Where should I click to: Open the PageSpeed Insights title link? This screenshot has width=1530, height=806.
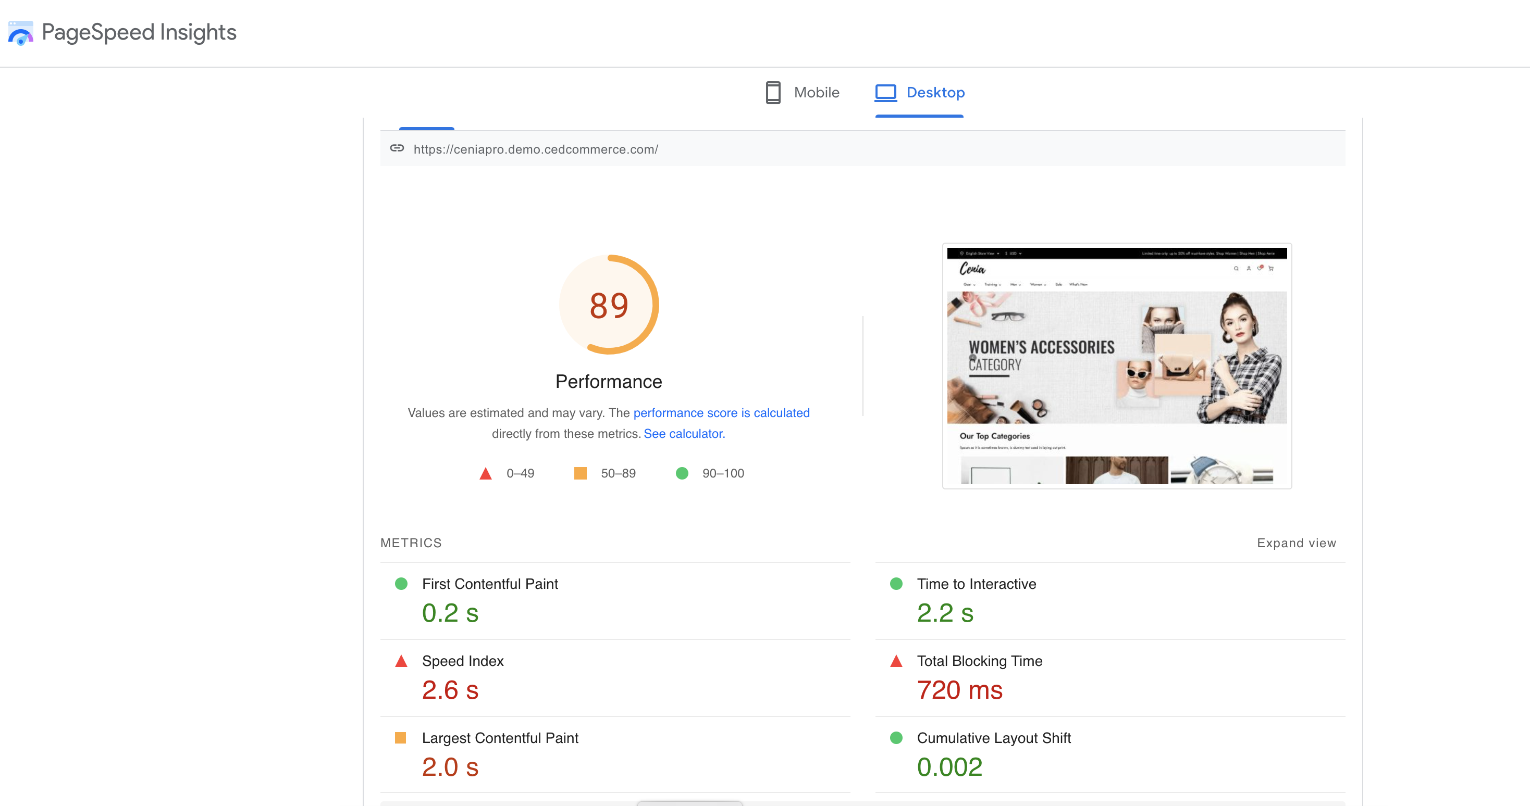coord(139,32)
